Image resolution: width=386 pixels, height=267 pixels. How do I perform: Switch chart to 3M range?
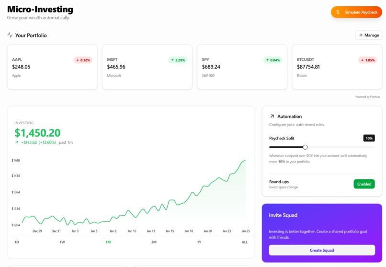point(154,242)
